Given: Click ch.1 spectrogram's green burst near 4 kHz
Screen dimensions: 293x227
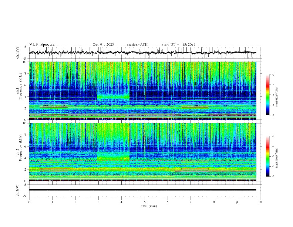Looking at the screenshot, I should pyautogui.click(x=113, y=96).
